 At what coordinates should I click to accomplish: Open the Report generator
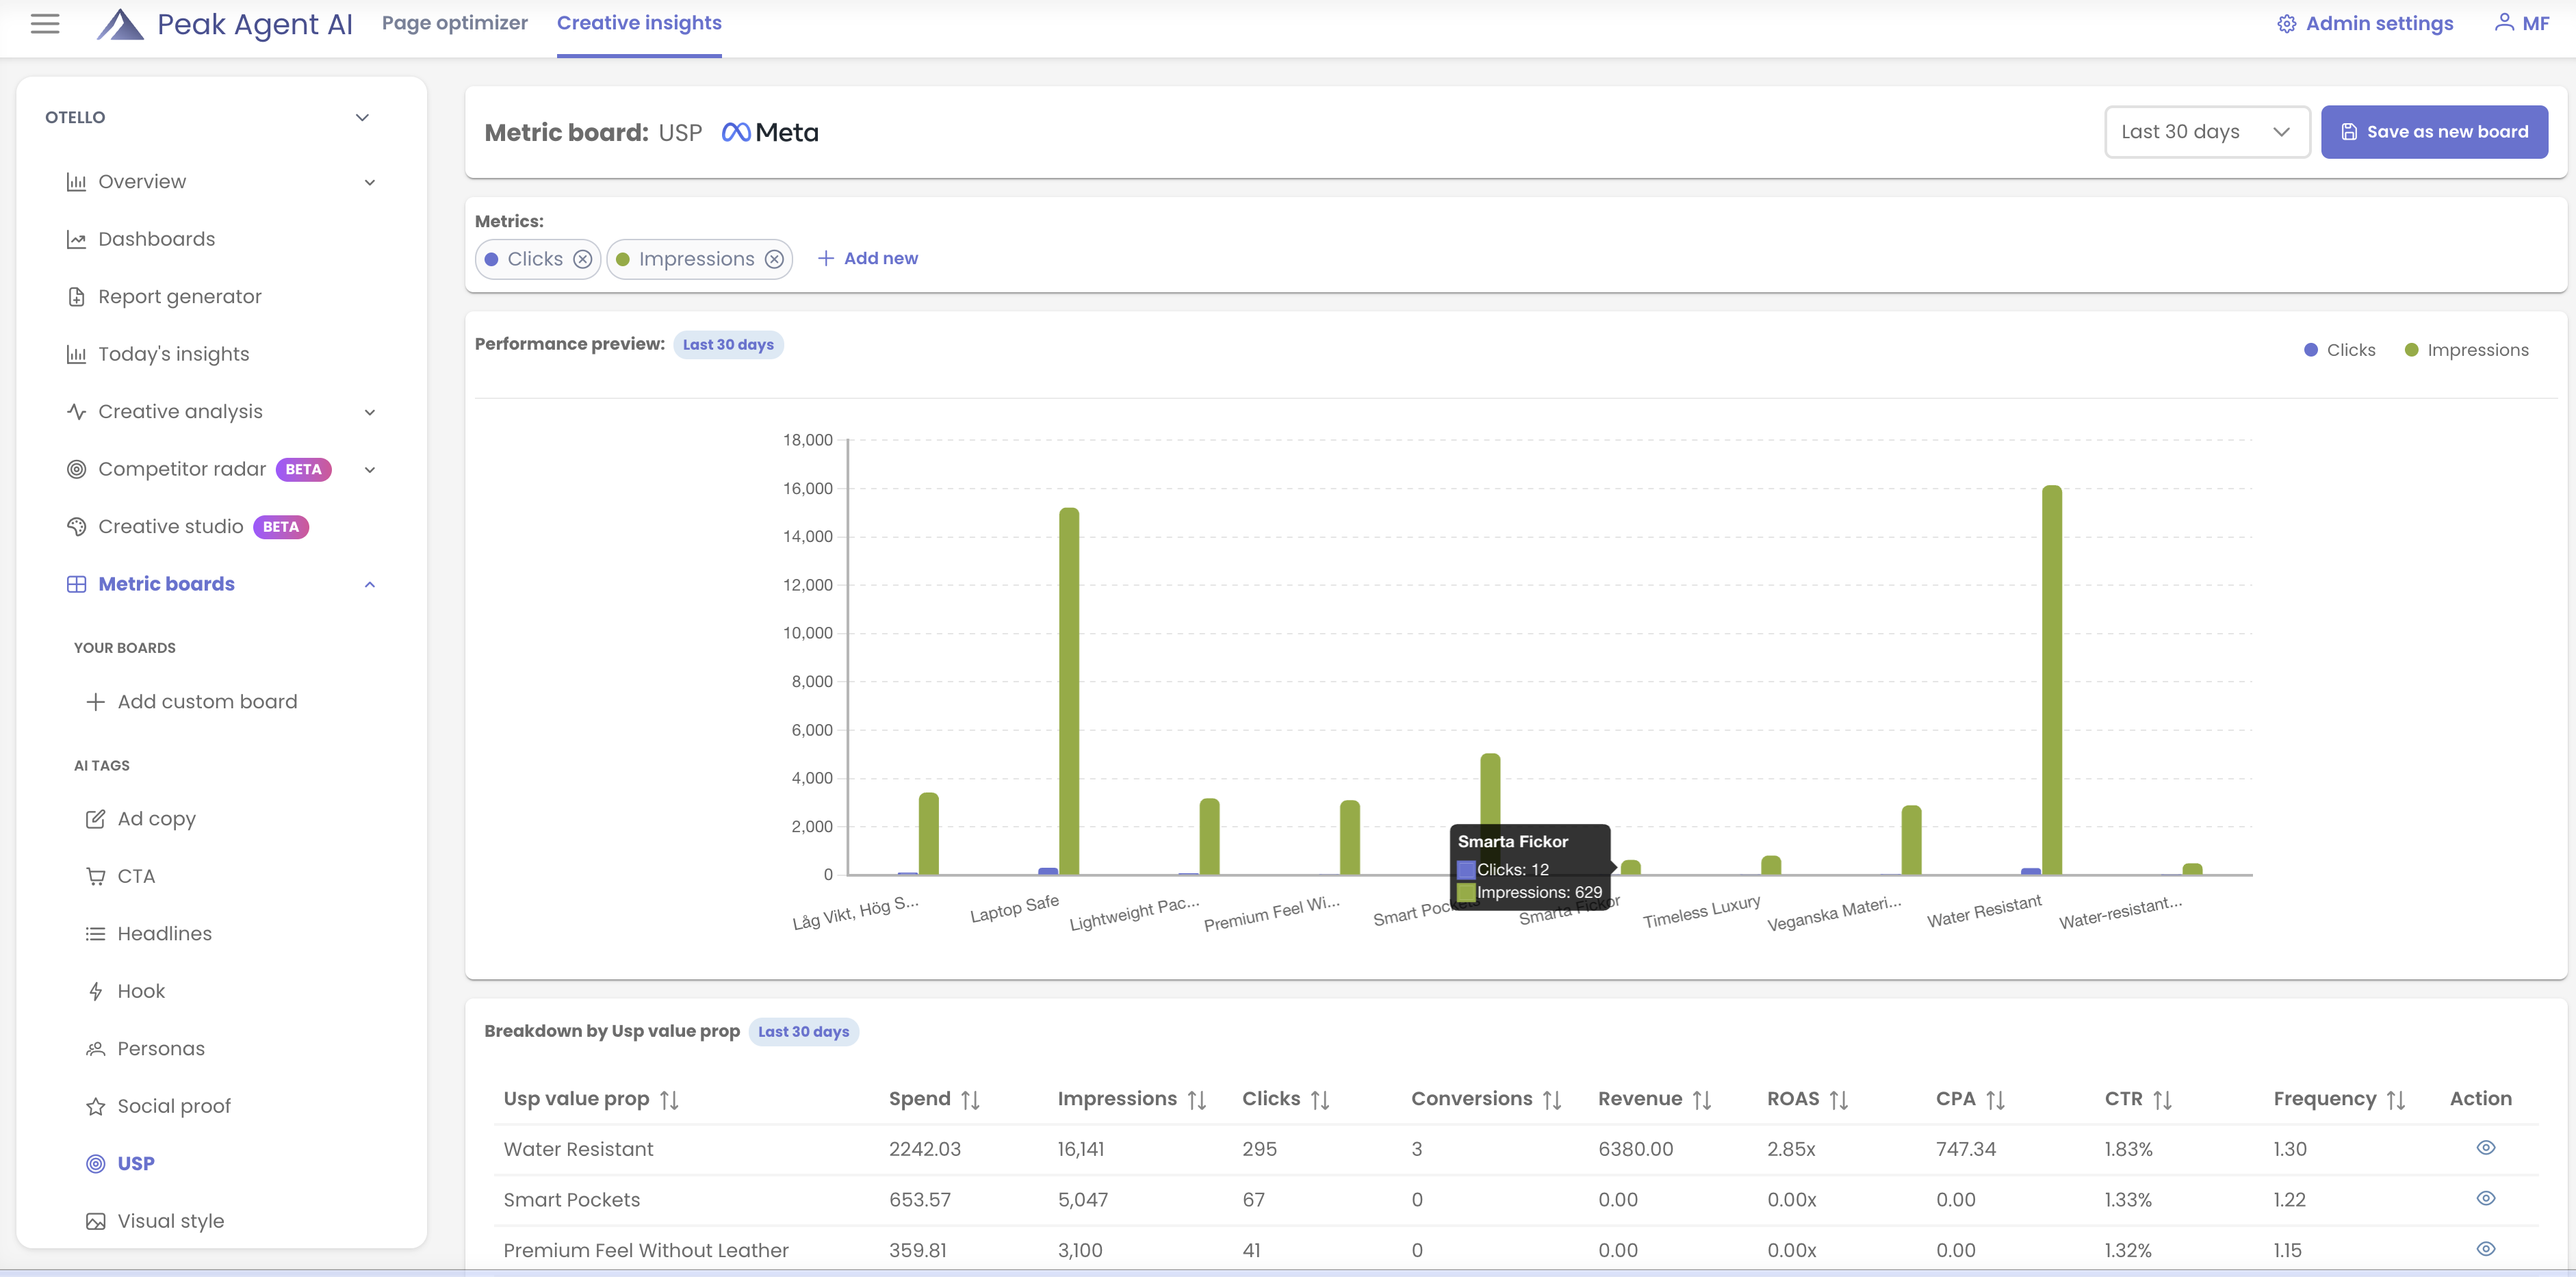(179, 296)
